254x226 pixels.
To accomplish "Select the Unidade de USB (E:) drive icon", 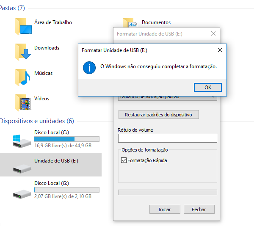I will click(22, 169).
